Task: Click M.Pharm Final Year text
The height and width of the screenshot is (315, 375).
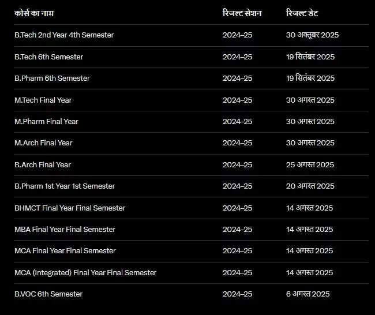Action: tap(46, 122)
